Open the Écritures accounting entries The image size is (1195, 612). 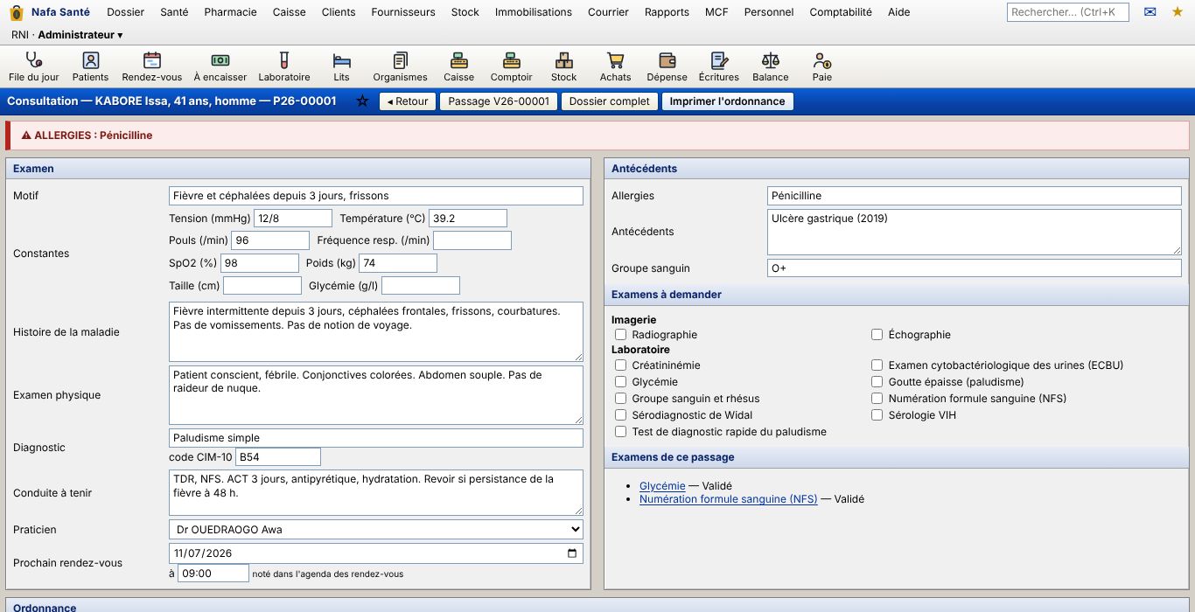(x=719, y=66)
